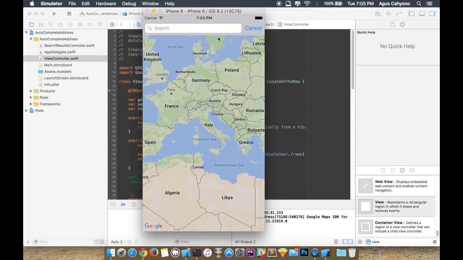Run the Xcode project with Play button

click(x=54, y=14)
